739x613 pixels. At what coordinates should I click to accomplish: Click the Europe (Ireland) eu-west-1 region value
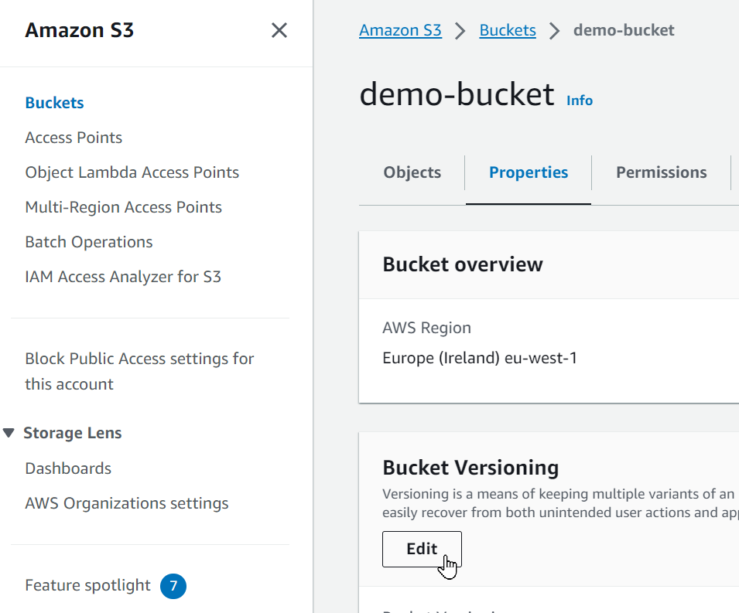point(480,358)
